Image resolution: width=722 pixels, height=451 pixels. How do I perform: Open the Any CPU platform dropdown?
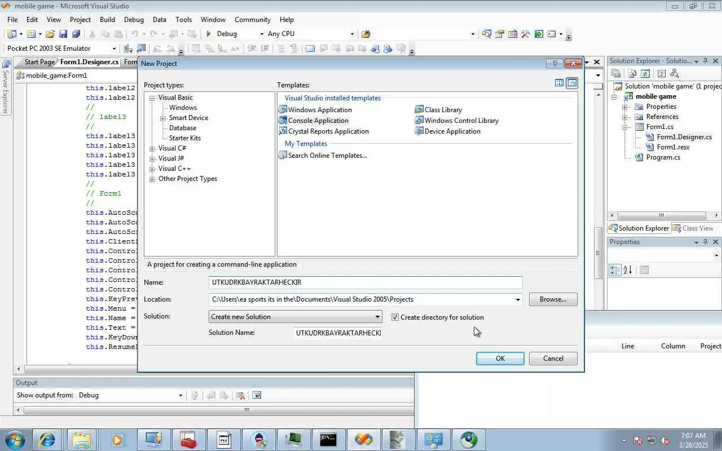352,34
